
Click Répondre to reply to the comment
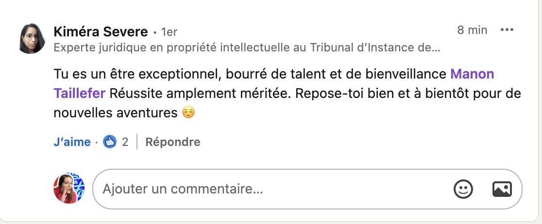click(x=173, y=142)
